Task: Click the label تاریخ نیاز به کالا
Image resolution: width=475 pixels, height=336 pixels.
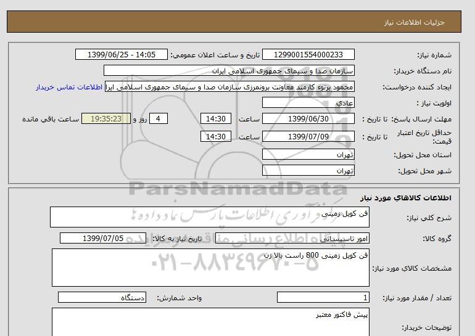Action: [177, 239]
